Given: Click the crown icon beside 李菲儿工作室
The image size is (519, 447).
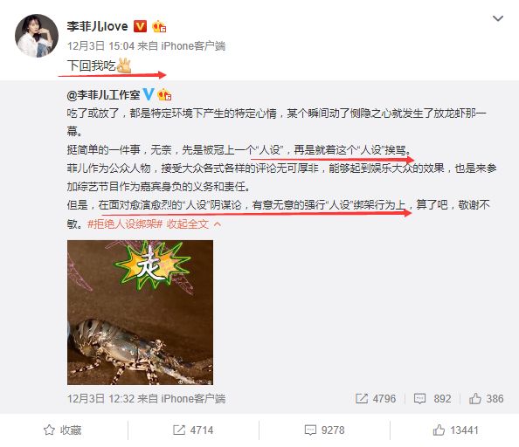Looking at the screenshot, I should tap(164, 95).
